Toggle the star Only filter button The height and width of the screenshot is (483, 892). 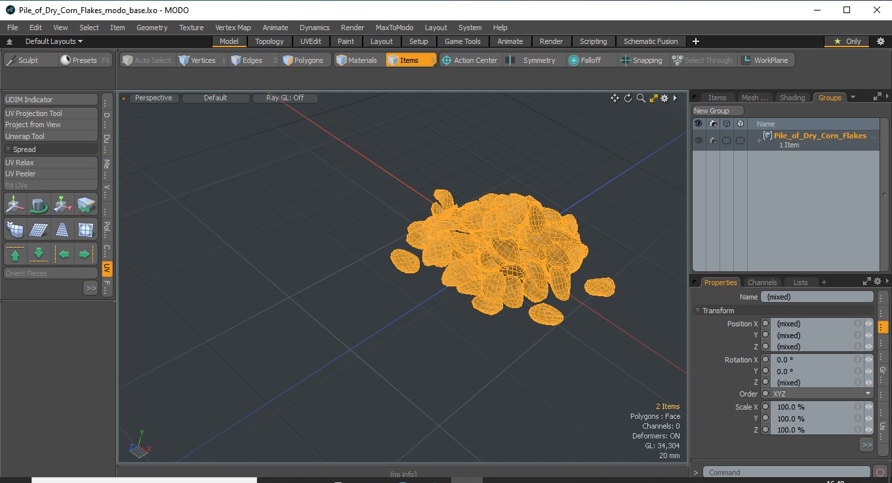pyautogui.click(x=848, y=41)
